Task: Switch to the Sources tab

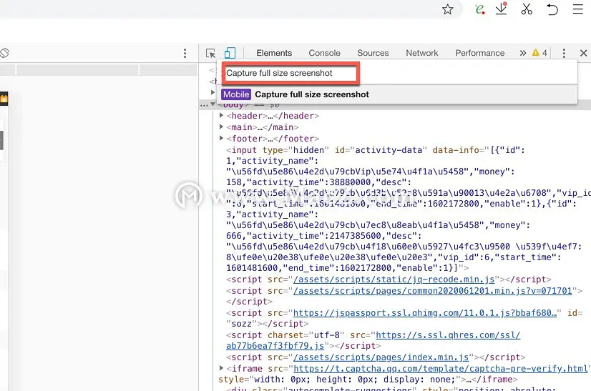Action: point(373,53)
